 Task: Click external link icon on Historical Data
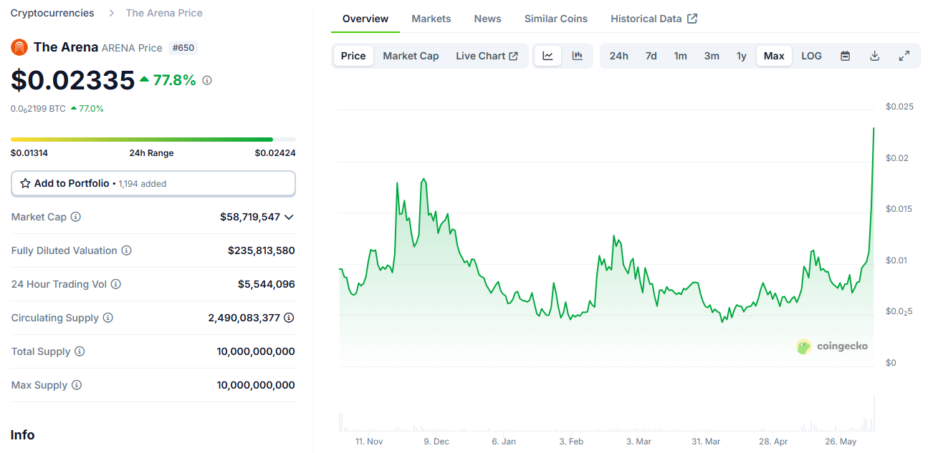point(692,19)
